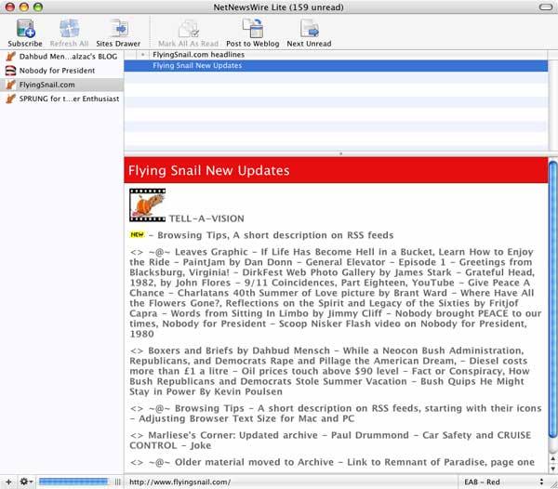Click the scrollbar down arrow
This screenshot has width=558, height=489.
tap(552, 469)
